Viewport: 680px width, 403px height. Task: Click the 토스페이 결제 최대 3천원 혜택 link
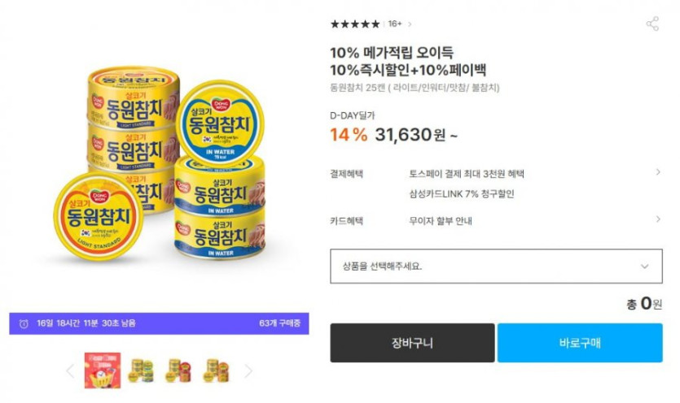[467, 173]
